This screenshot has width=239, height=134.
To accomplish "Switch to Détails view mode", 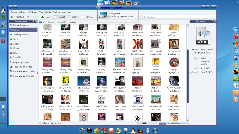I will pyautogui.click(x=73, y=17).
